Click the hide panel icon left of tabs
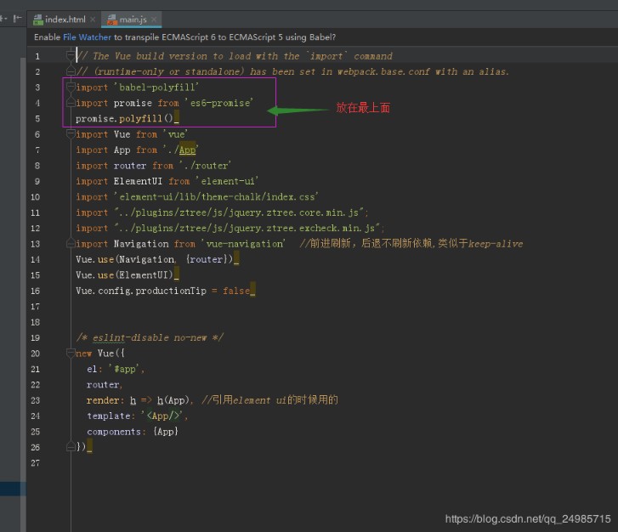This screenshot has height=532, width=618. coord(17,19)
